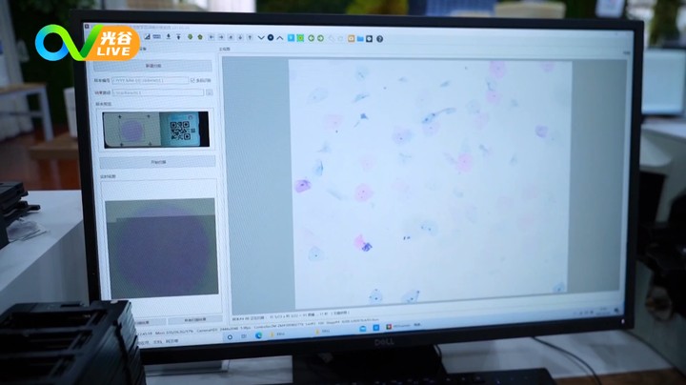
Task: Open Microsoft Edge from the taskbar
Action: point(258,335)
